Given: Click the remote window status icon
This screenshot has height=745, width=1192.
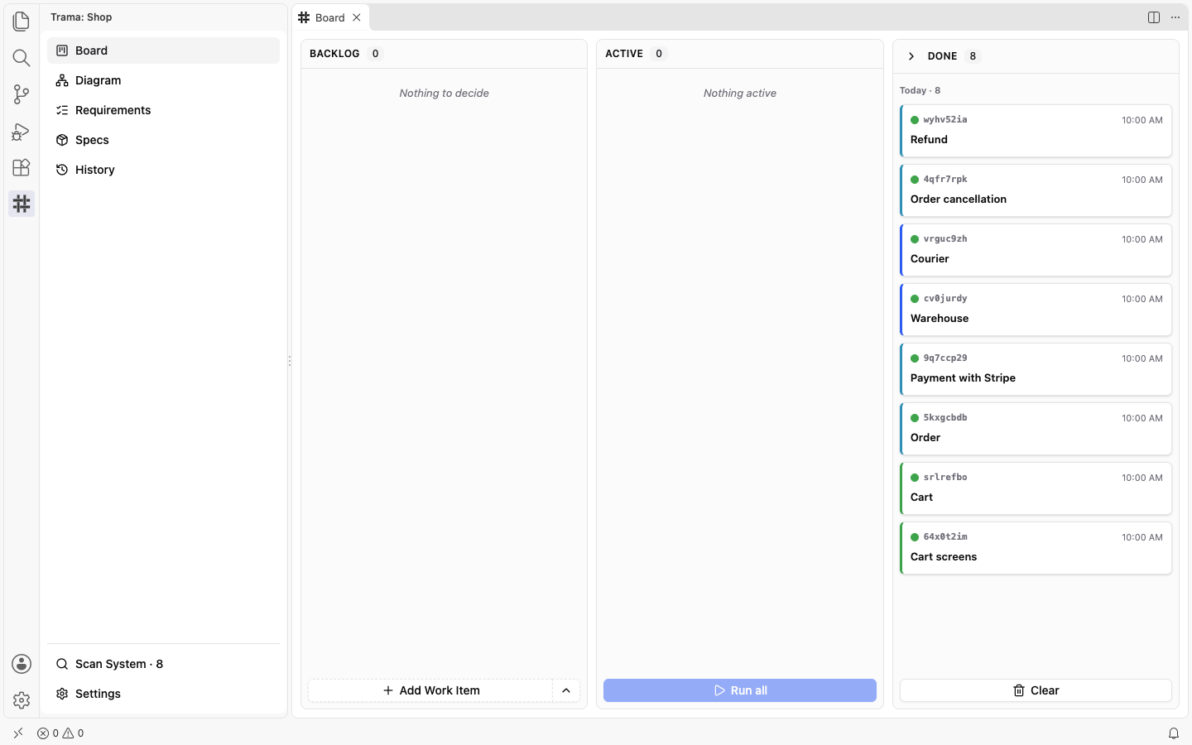Looking at the screenshot, I should (x=18, y=733).
